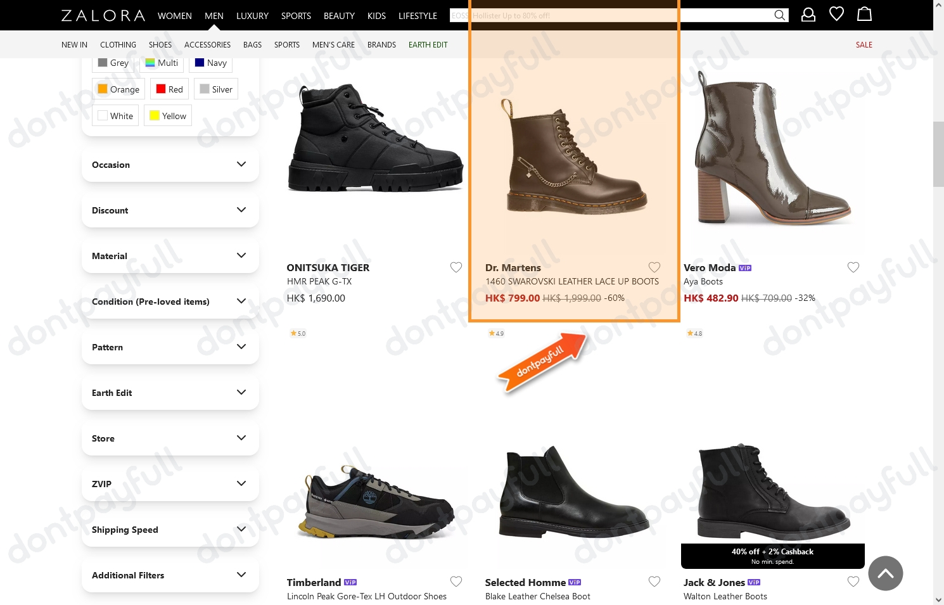
Task: Open HMR PEAK G-TX product link
Action: pyautogui.click(x=319, y=282)
